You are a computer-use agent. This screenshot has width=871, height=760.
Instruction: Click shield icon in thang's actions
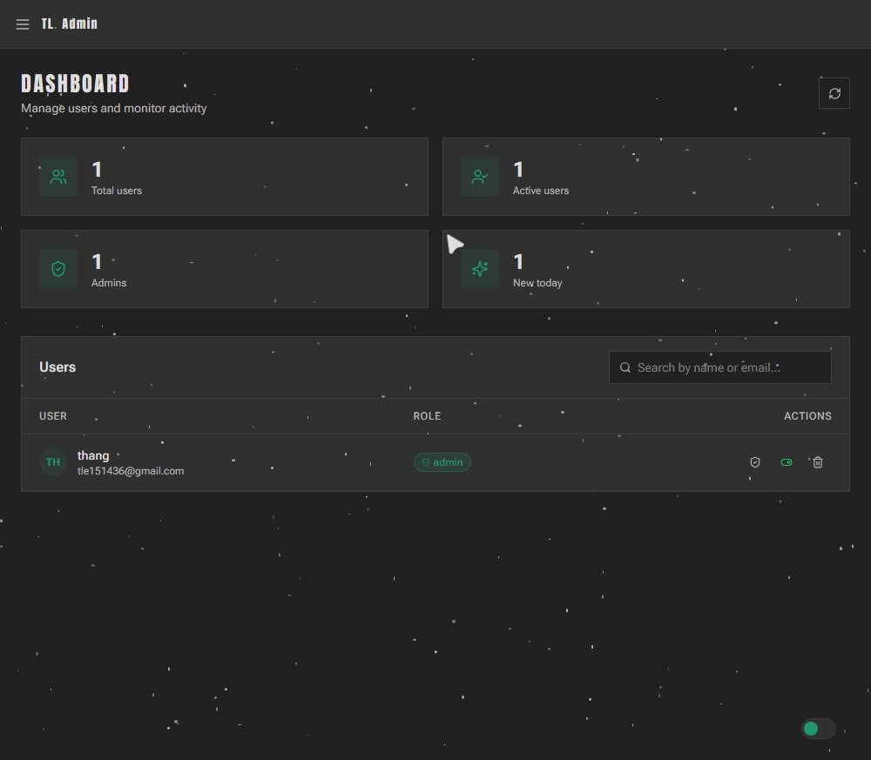pyautogui.click(x=755, y=462)
